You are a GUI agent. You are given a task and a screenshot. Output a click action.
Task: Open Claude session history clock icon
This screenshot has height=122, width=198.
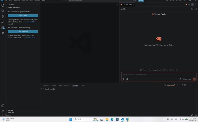(192, 9)
